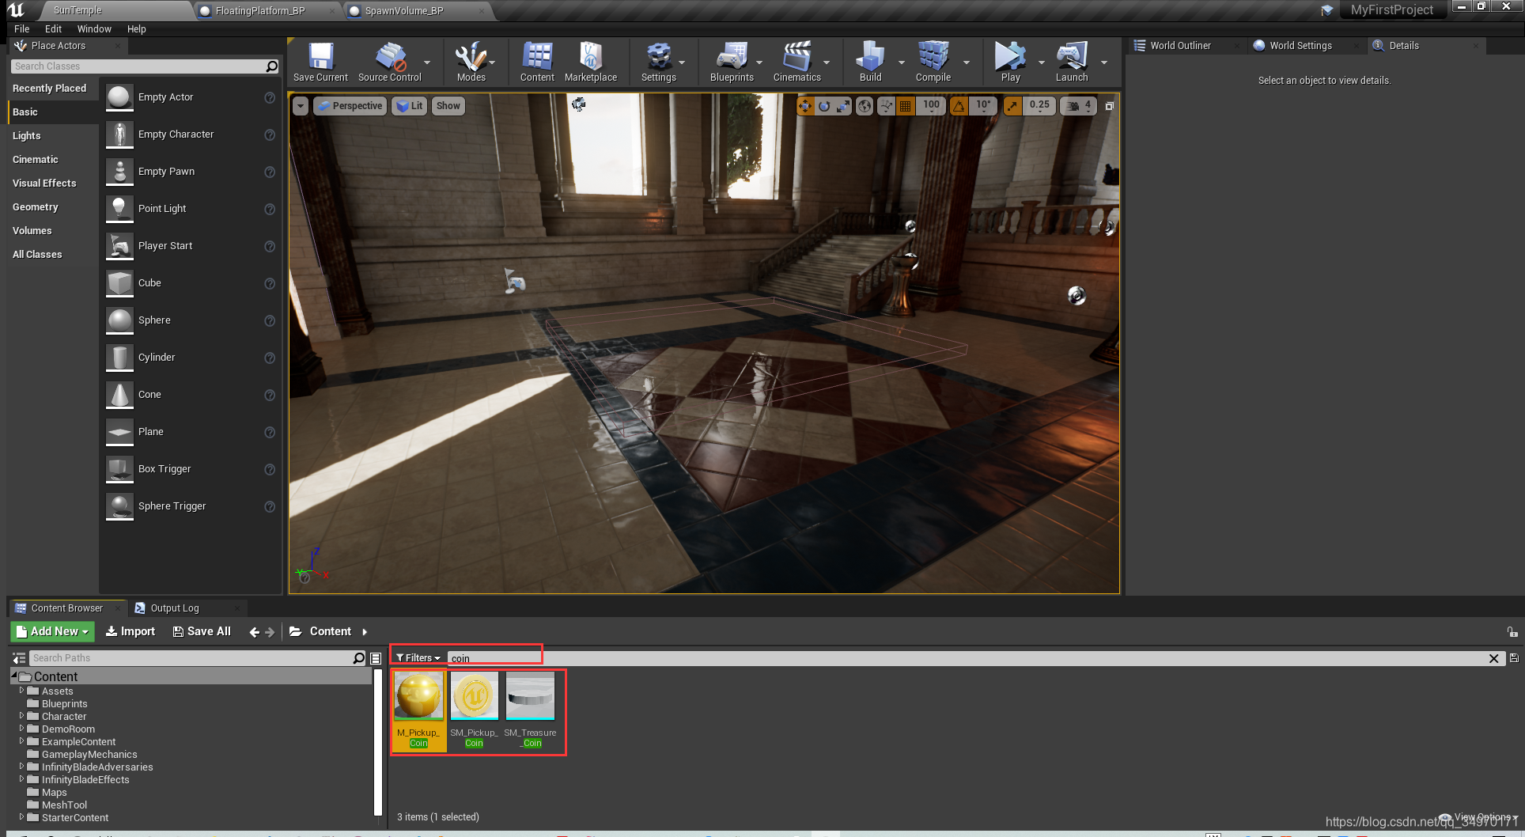Open the Marketplace toolbar icon
The height and width of the screenshot is (837, 1525).
tap(591, 62)
